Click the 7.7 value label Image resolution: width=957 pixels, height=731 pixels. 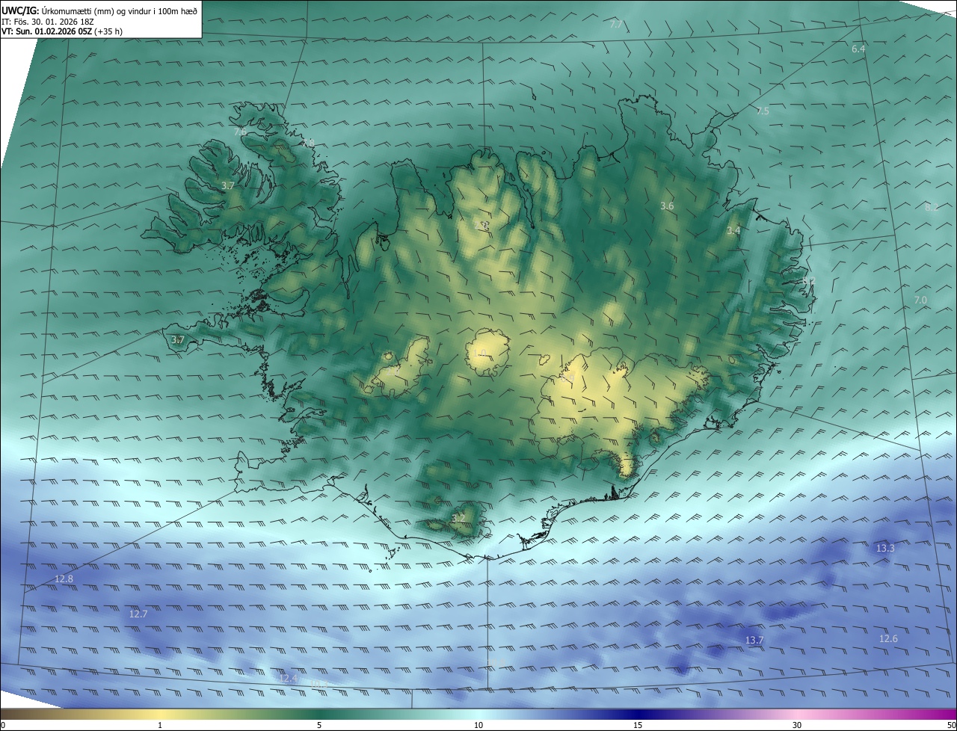click(x=616, y=25)
